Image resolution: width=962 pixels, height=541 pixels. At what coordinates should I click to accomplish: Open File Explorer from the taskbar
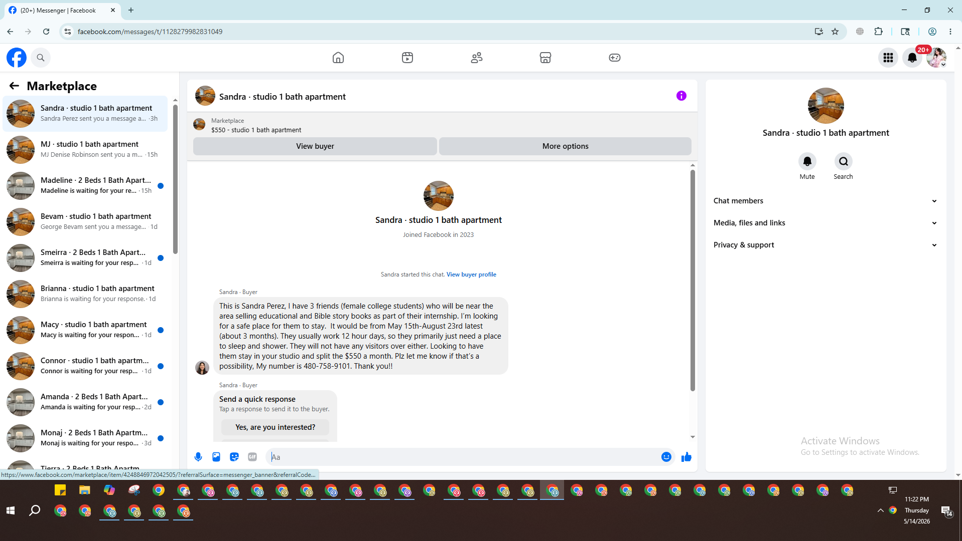(x=84, y=490)
